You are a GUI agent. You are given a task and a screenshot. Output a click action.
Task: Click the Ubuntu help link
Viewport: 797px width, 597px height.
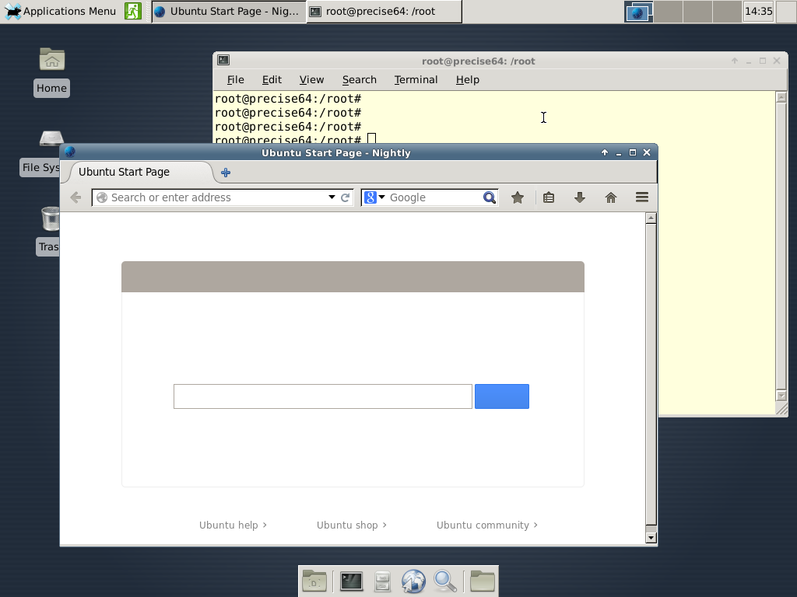(233, 525)
